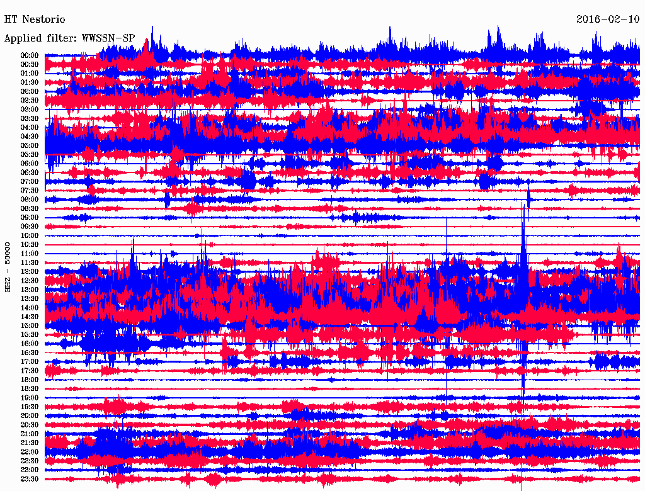645x491 pixels.
Task: Select the 23:00 time label
Action: [x=30, y=470]
